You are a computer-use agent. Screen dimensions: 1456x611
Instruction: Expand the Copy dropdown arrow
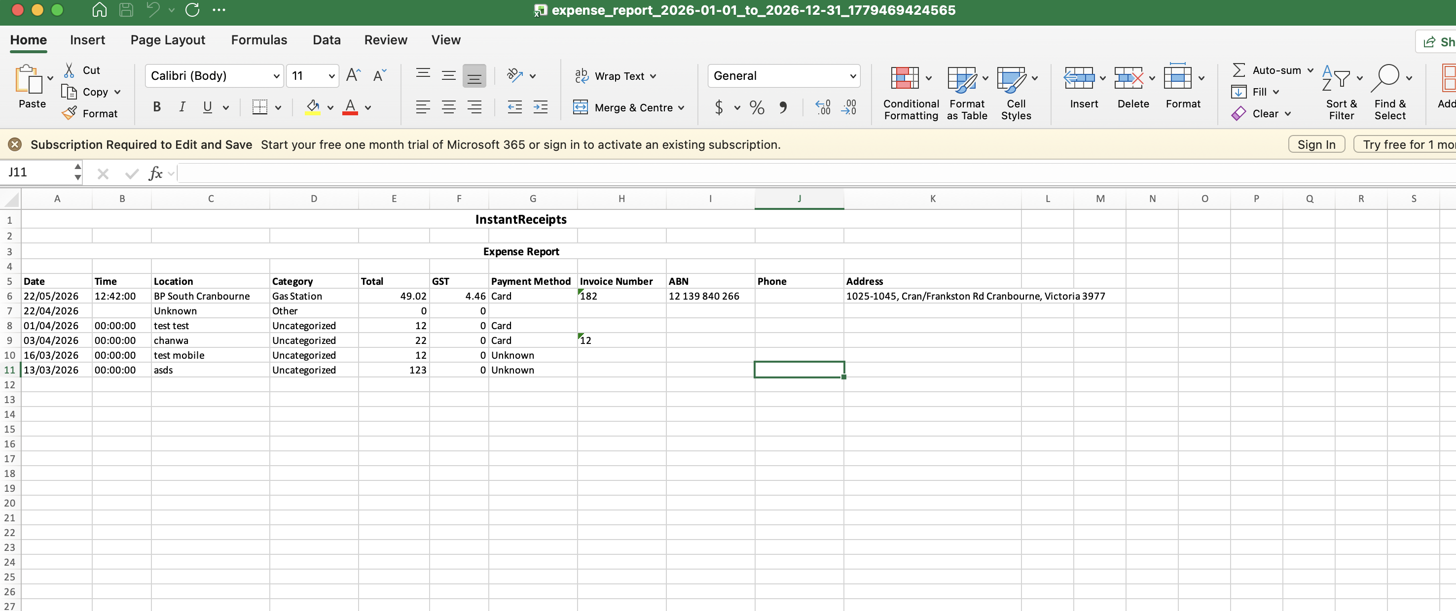(117, 92)
